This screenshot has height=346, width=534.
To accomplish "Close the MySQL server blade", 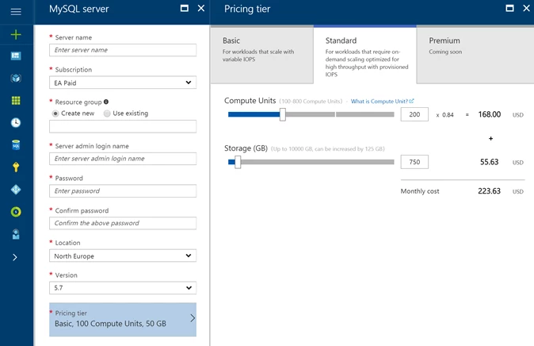I will pos(201,8).
